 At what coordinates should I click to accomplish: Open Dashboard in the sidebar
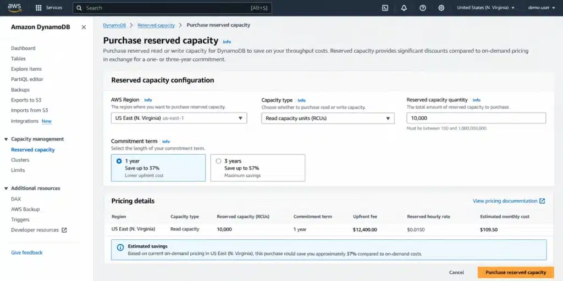[23, 48]
